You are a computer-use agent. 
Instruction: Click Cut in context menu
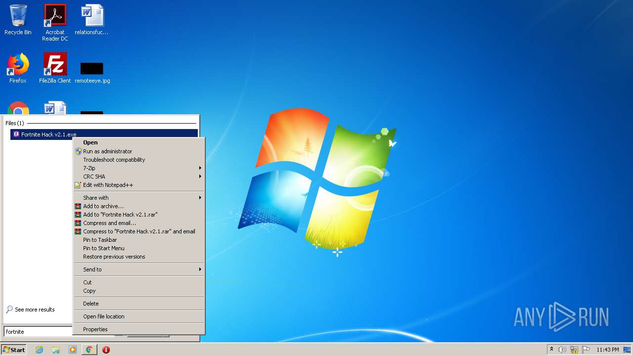click(x=138, y=282)
